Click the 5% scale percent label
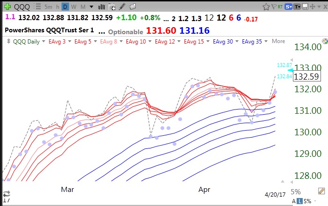328x206 pixels. 296,192
